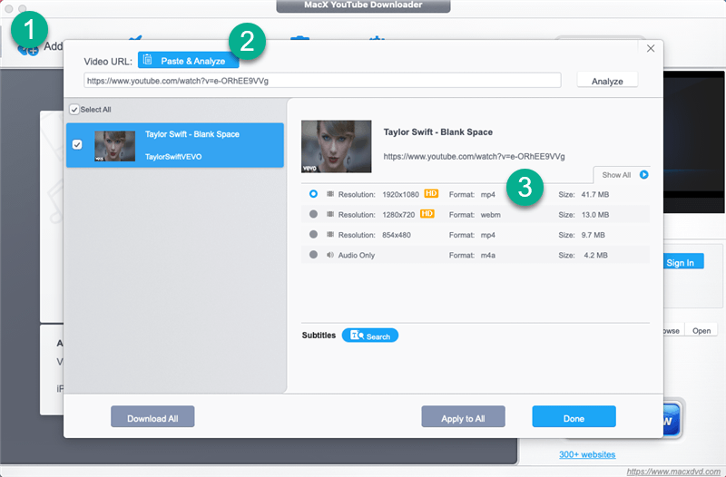Click the Size 41.7 MB value
The image size is (726, 477).
(x=595, y=194)
